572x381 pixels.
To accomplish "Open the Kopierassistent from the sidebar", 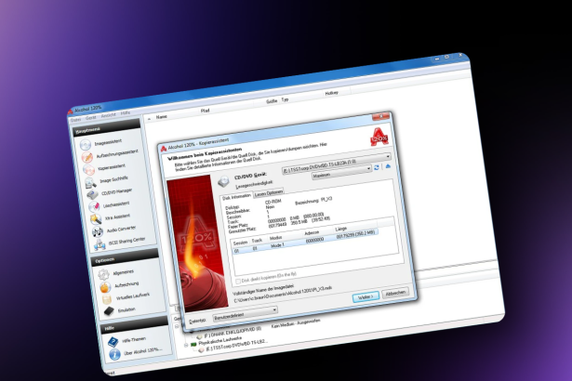I will tap(112, 167).
